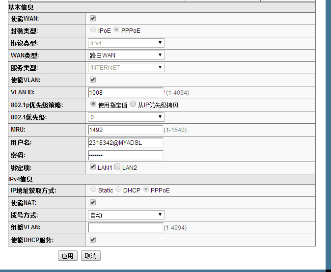Open the 协议类型 IPv4 dropdown
331x272 pixels.
pyautogui.click(x=126, y=43)
